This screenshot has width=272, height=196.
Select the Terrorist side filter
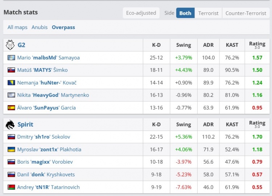tap(208, 13)
